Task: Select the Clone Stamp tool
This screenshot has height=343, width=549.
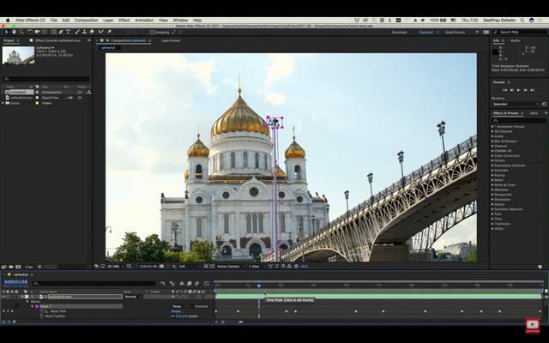Action: click(x=84, y=32)
